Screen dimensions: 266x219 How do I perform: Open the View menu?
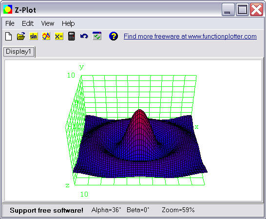tap(48, 23)
